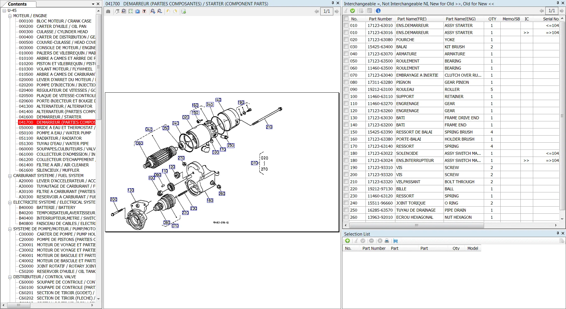Click the fit-to-window diagram icon
Screen dimensions: 566x309
point(131,11)
